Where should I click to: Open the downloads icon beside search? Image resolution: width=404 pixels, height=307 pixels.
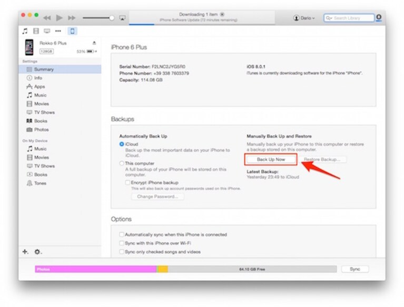coord(379,17)
